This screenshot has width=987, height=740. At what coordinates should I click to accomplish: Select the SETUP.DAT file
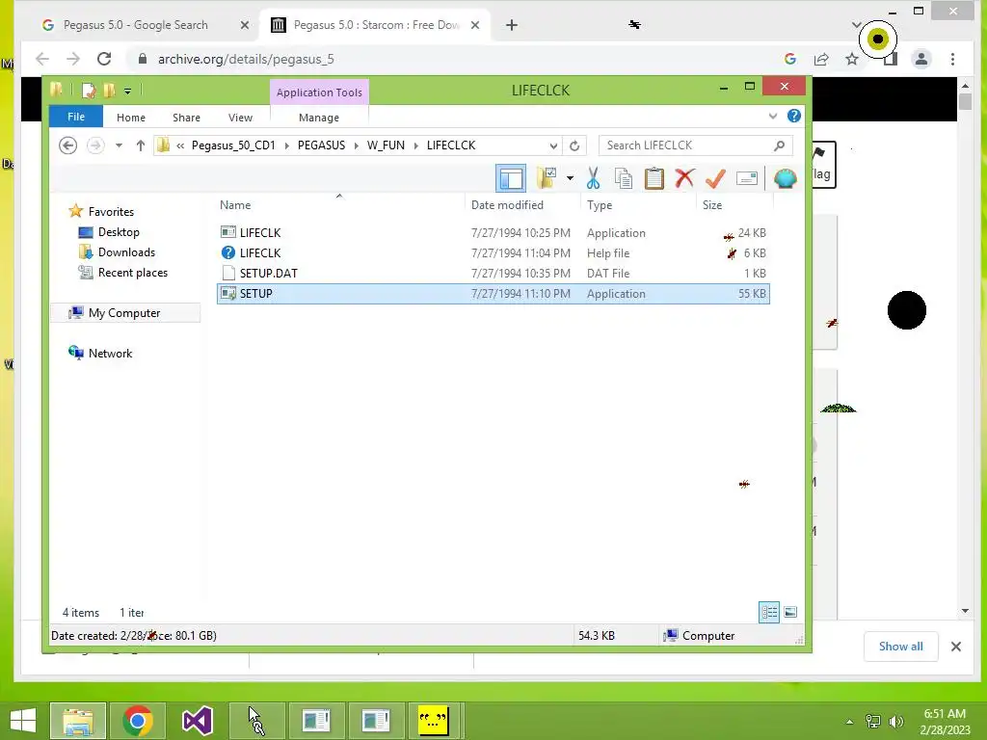click(x=493, y=273)
